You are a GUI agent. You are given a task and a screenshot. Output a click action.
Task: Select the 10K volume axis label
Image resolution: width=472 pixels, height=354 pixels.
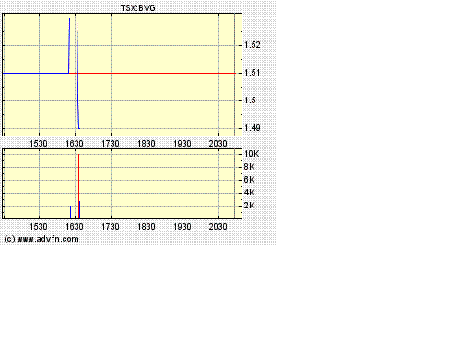252,154
